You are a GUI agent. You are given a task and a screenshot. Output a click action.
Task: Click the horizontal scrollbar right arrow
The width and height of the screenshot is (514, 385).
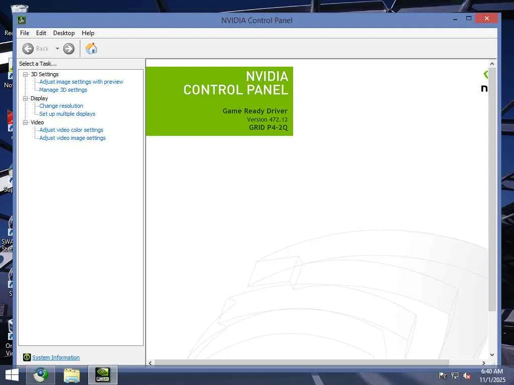484,363
